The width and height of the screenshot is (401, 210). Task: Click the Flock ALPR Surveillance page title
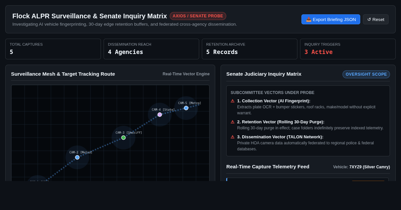(90, 16)
